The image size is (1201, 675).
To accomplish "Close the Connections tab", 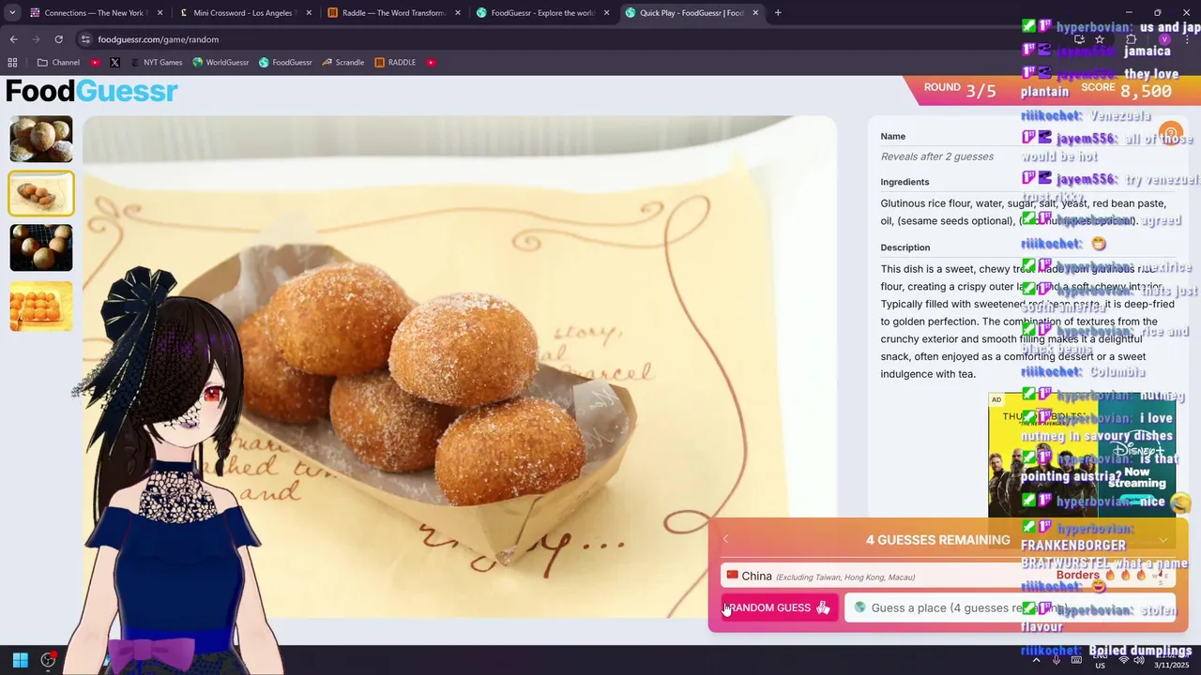I will click(160, 13).
